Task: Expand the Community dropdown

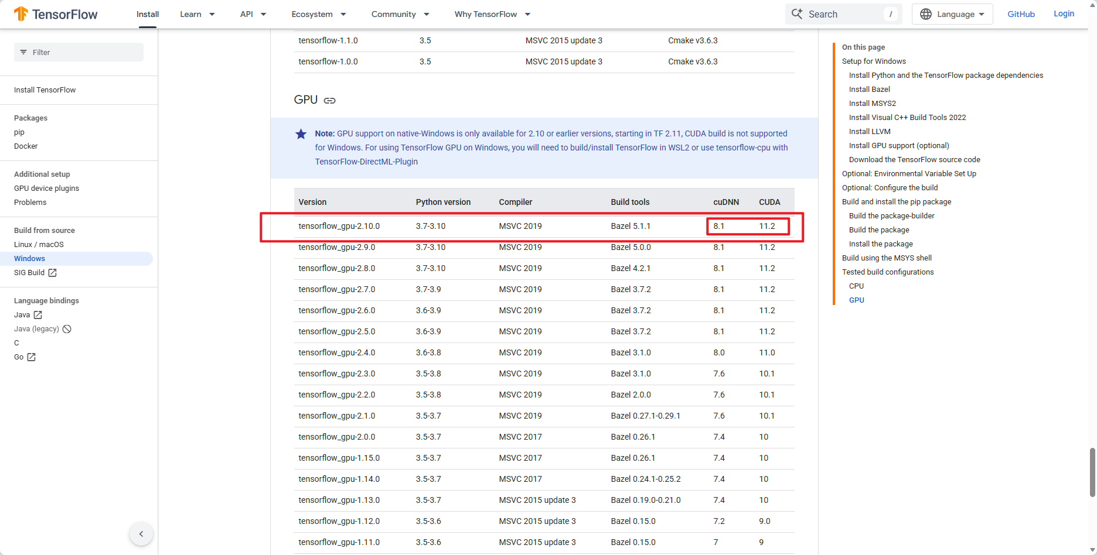Action: [400, 14]
